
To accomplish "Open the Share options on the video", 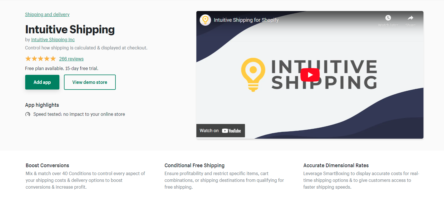I will (410, 18).
